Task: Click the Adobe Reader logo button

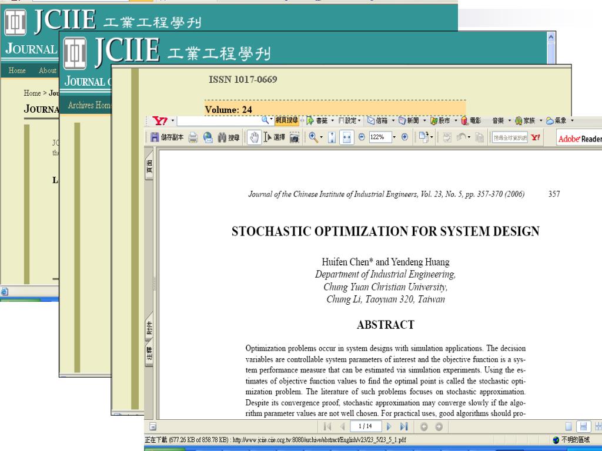Action: pyautogui.click(x=579, y=139)
